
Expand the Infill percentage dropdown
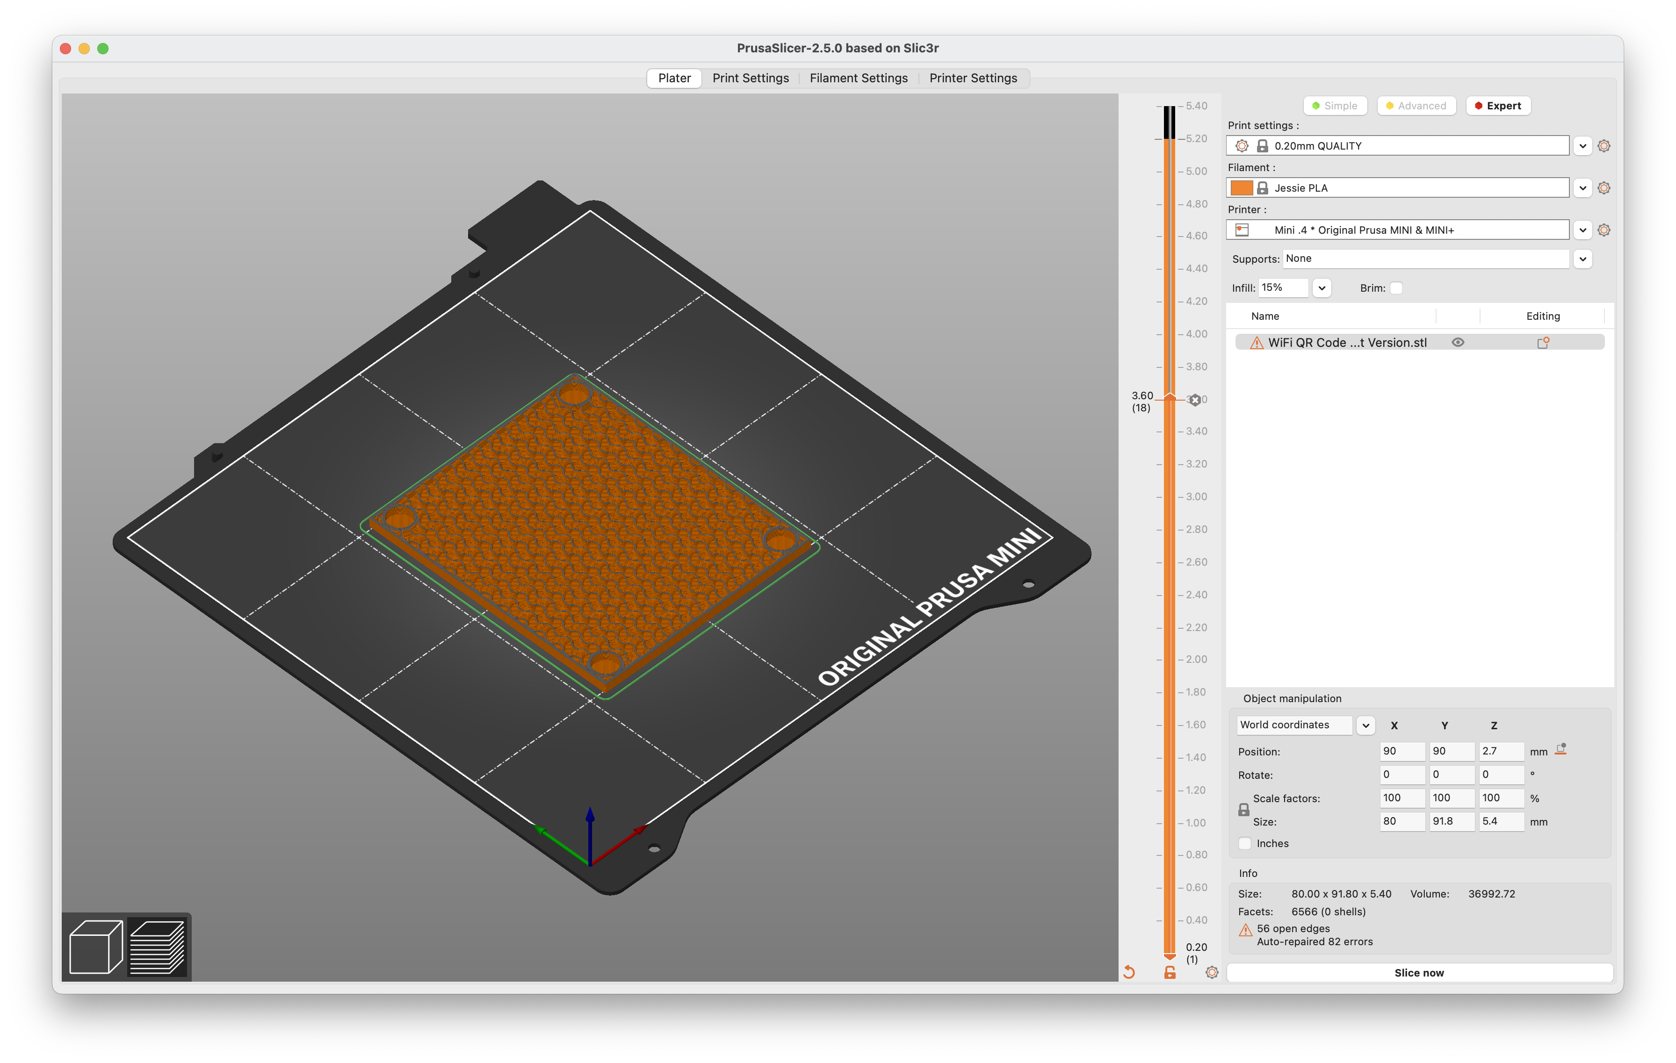point(1319,287)
